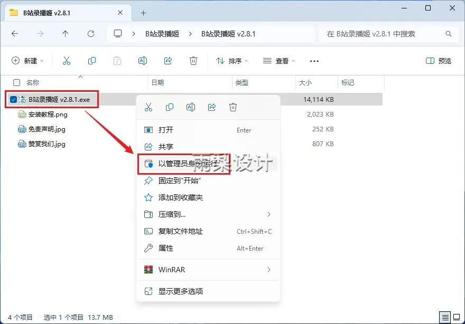Click the Share icon in the toolbar

pos(168,61)
